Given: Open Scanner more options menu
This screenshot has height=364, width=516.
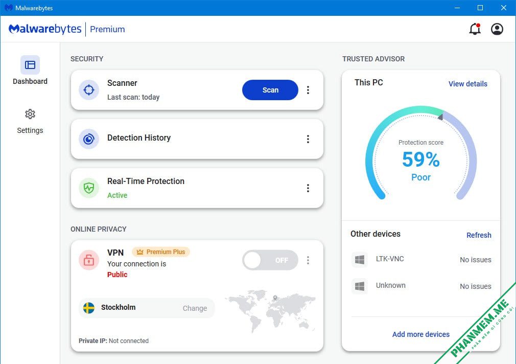Looking at the screenshot, I should [308, 90].
